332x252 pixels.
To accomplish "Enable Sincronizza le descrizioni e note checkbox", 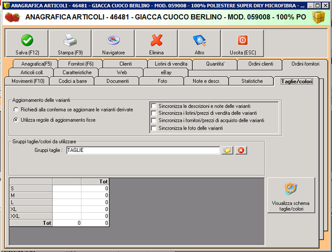I will pyautogui.click(x=154, y=106).
